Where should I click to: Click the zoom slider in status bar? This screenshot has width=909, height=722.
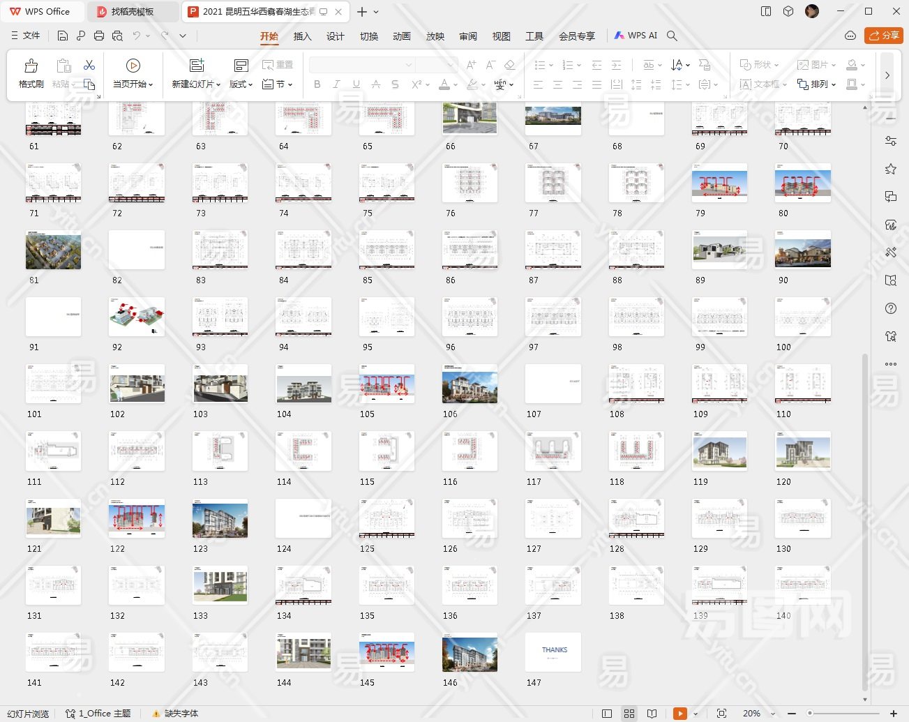pyautogui.click(x=842, y=714)
